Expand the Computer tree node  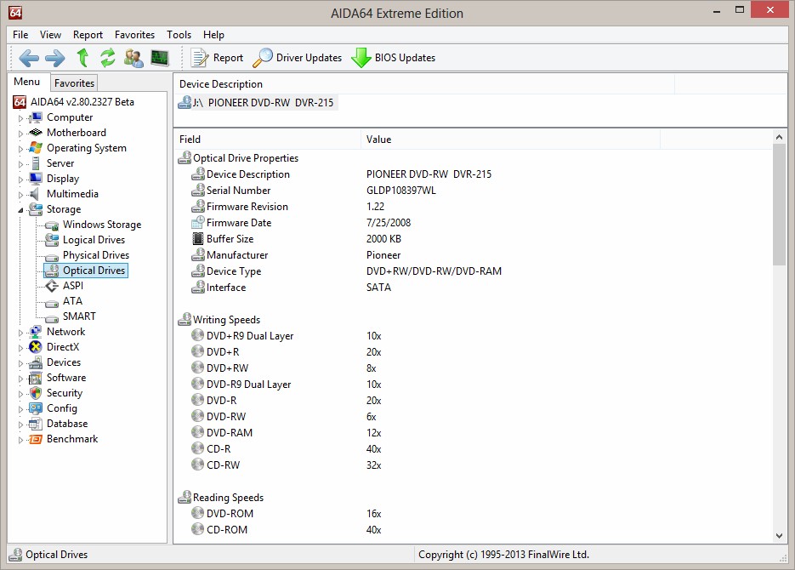(x=21, y=118)
